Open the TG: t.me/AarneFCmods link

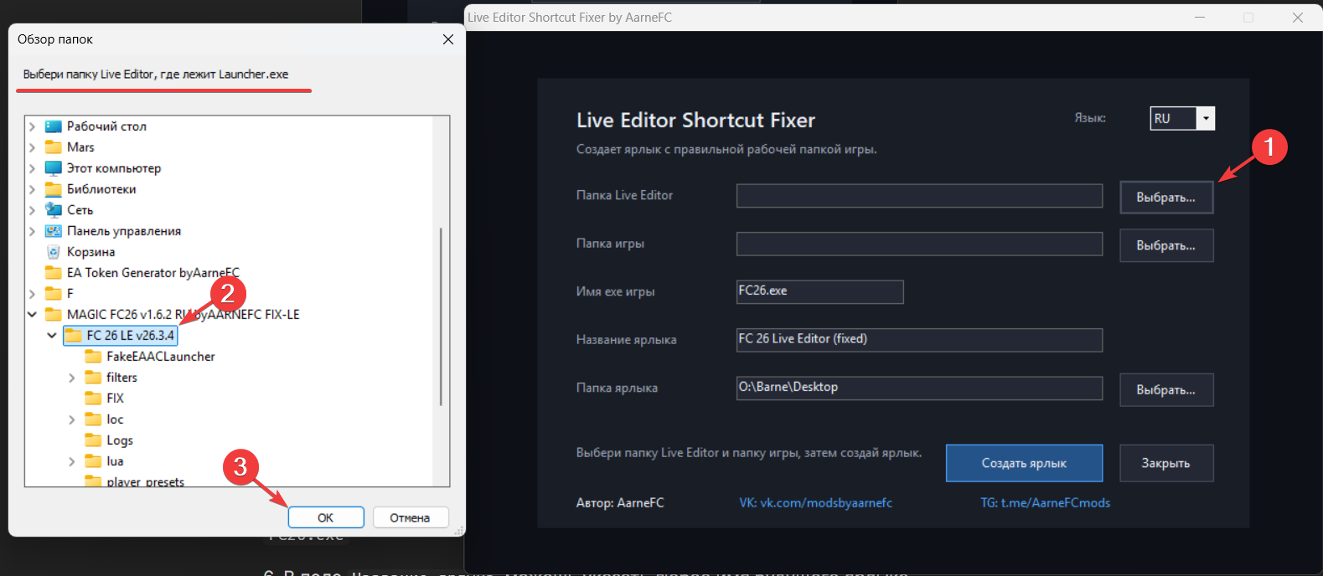click(1046, 503)
